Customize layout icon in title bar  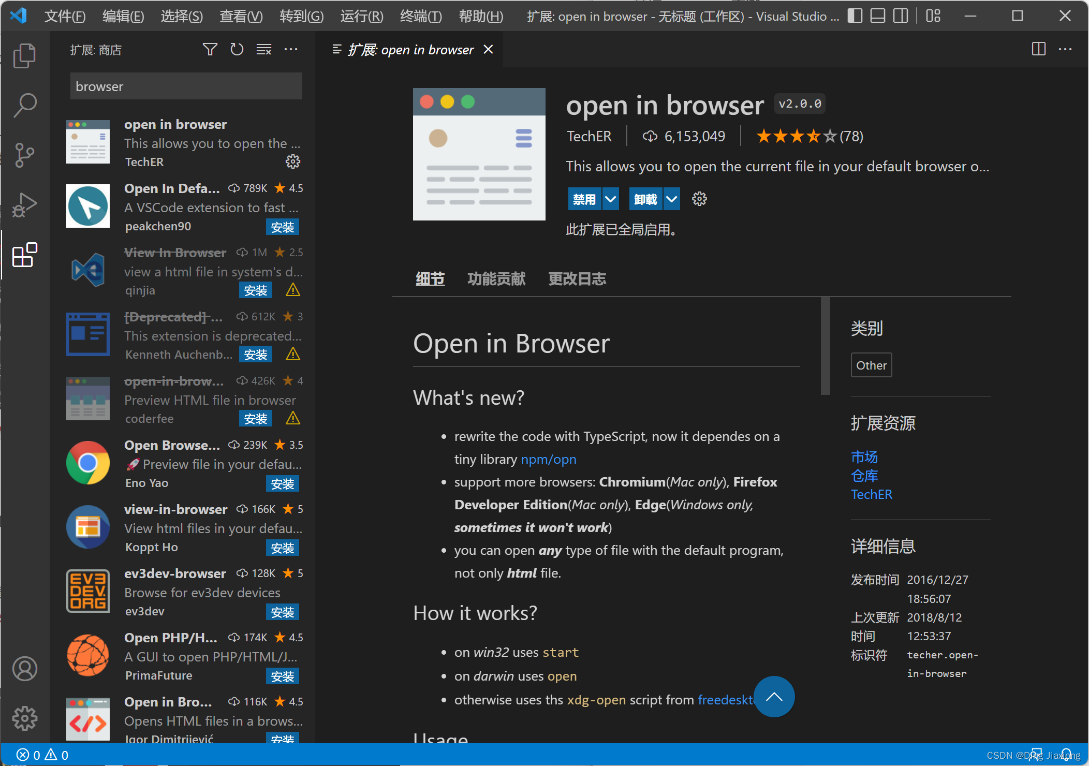click(933, 16)
